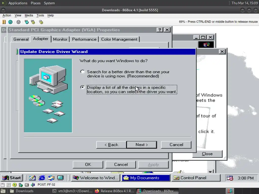Viewport: 259px width, 194px height.
Task: Click the Show Desktop quick launch icon
Action: tap(32, 178)
